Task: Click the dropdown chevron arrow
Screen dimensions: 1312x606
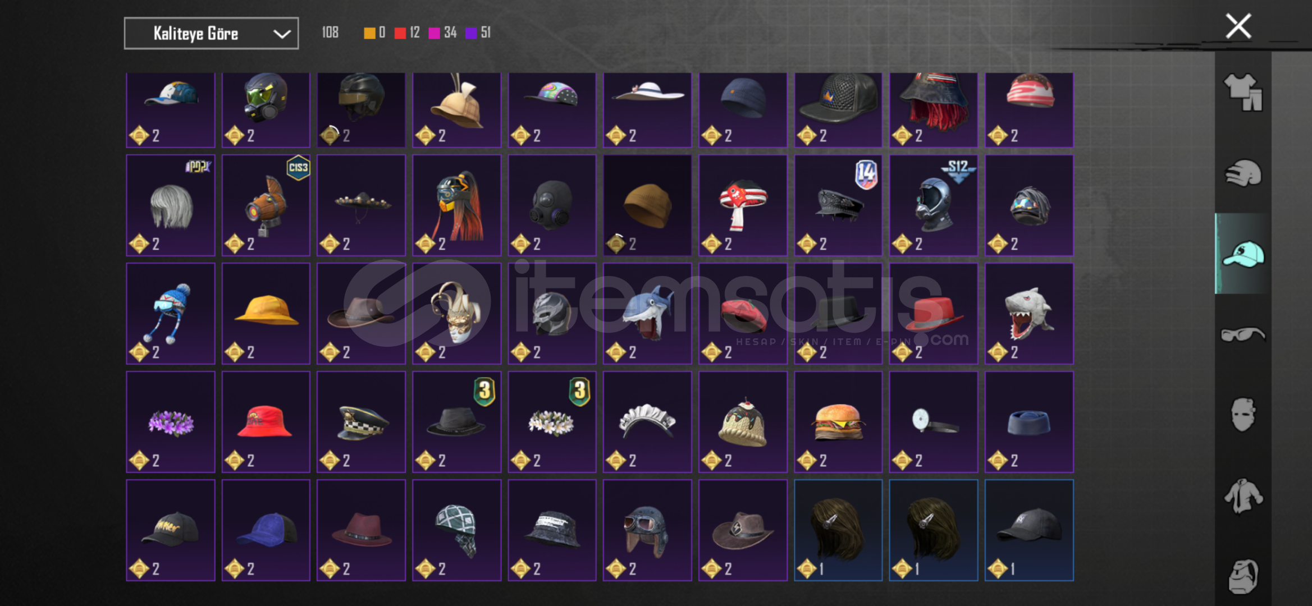Action: [x=281, y=34]
